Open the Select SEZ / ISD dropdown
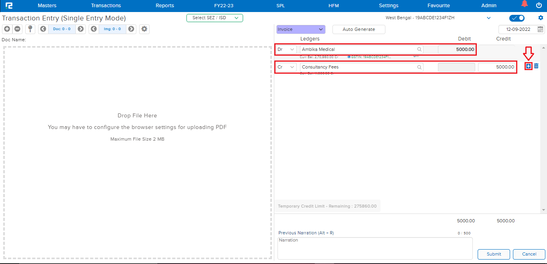547x264 pixels. tap(215, 18)
